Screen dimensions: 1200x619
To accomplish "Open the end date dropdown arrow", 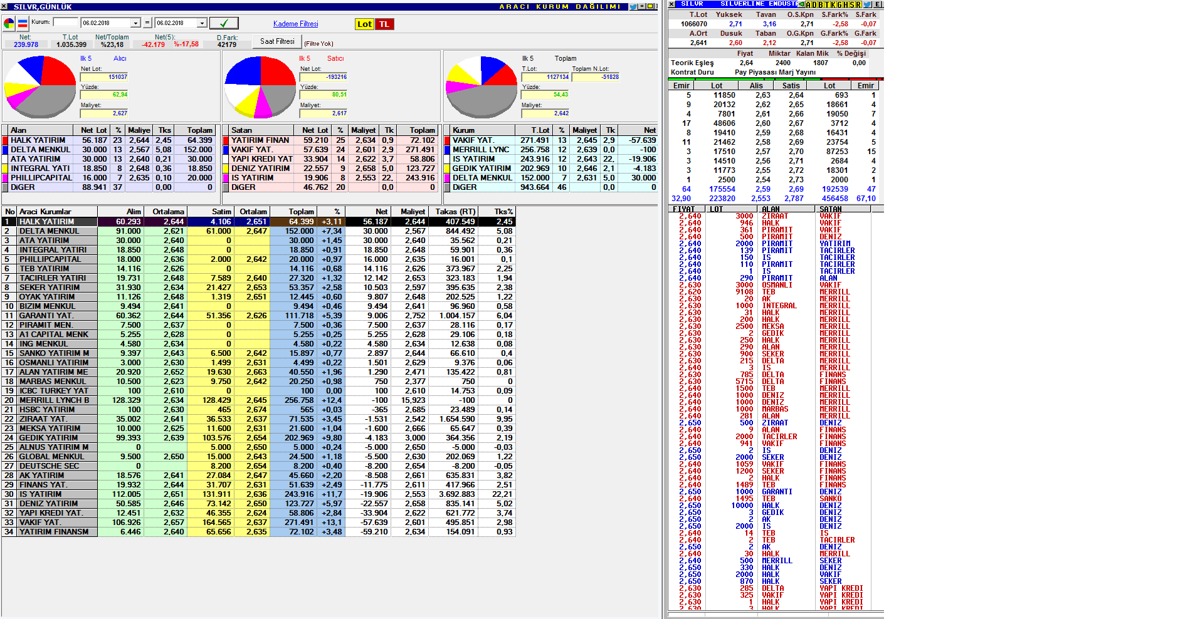I will 202,23.
